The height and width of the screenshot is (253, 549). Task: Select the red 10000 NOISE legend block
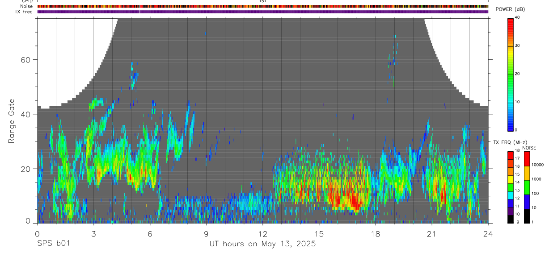click(527, 159)
